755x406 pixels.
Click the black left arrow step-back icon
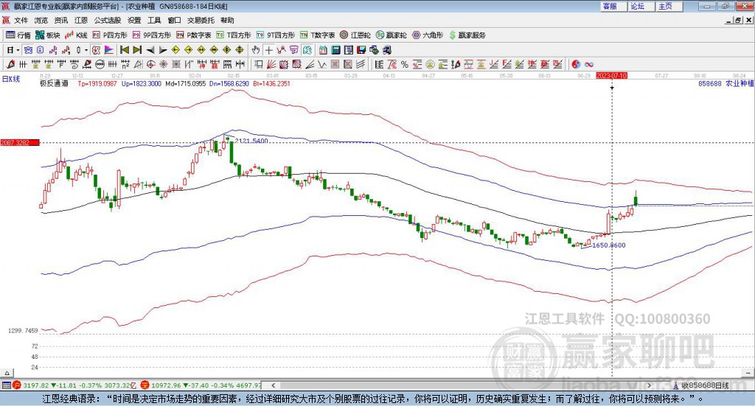pos(150,50)
